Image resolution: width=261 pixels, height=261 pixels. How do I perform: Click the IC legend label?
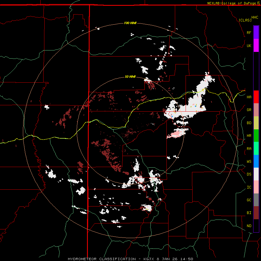tap(249, 187)
